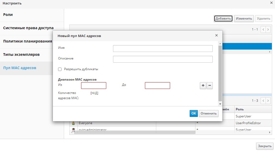Go to next page in lower pager
275x151 pixels.
pos(268,100)
